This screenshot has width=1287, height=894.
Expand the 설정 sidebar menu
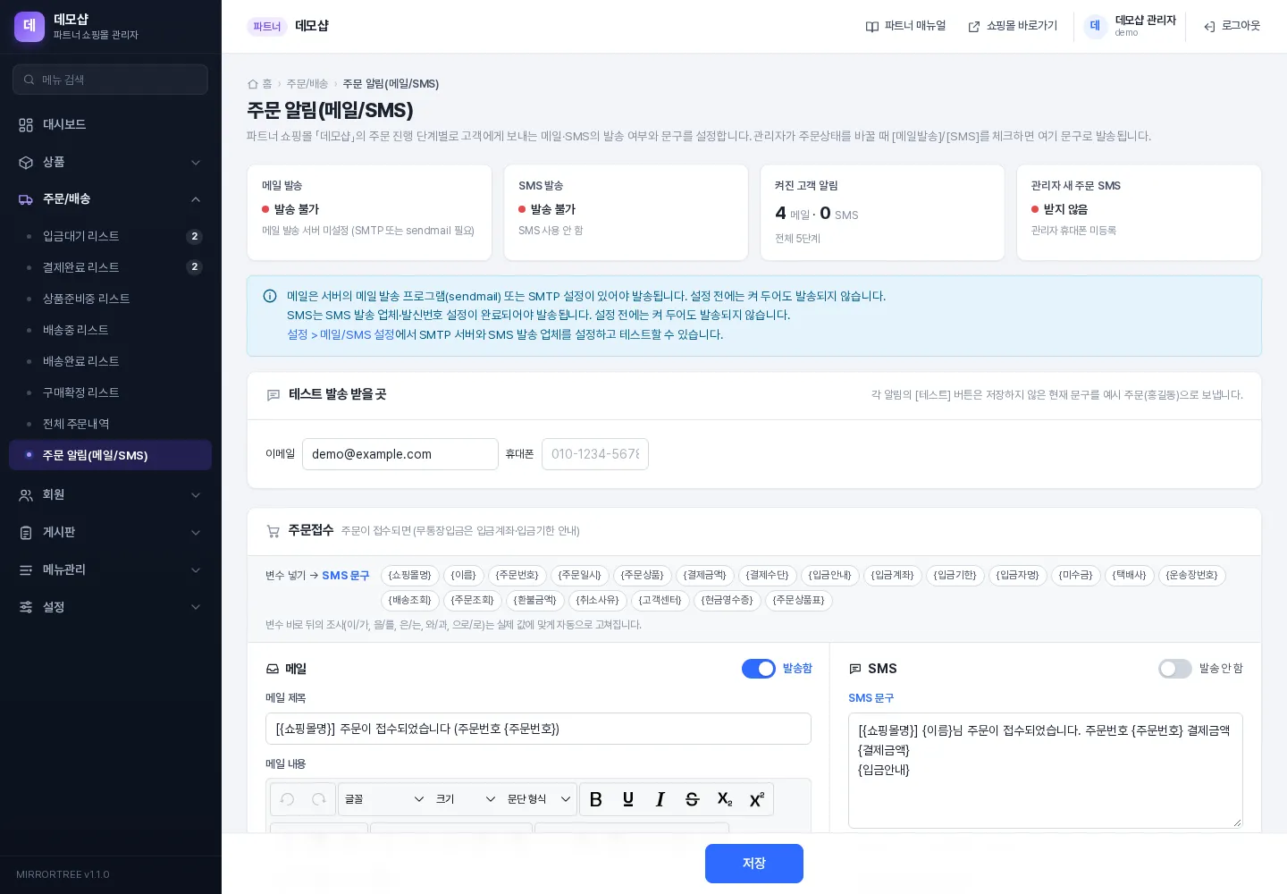point(110,607)
